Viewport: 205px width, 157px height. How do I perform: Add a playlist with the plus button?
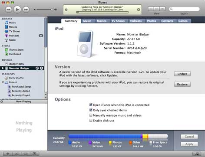[8, 154]
